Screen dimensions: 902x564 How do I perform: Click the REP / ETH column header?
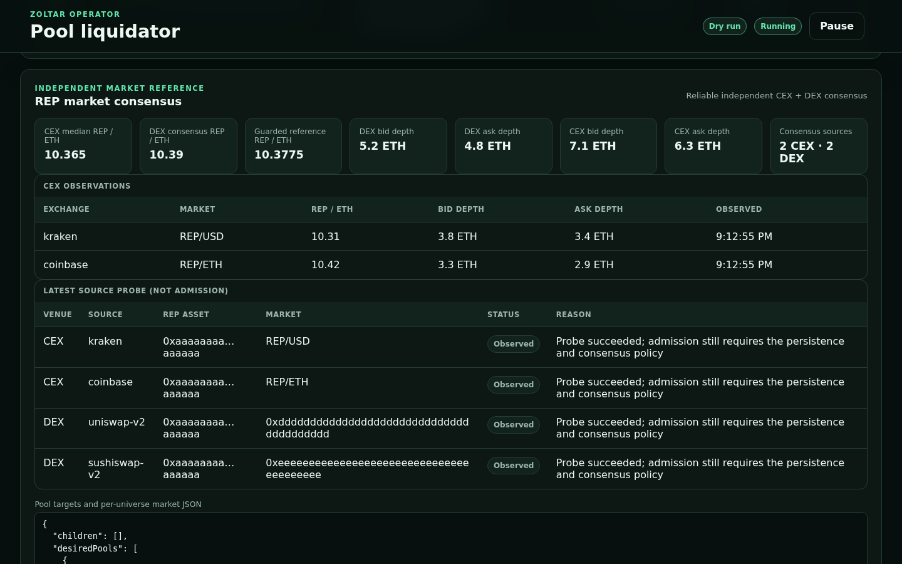pyautogui.click(x=332, y=209)
